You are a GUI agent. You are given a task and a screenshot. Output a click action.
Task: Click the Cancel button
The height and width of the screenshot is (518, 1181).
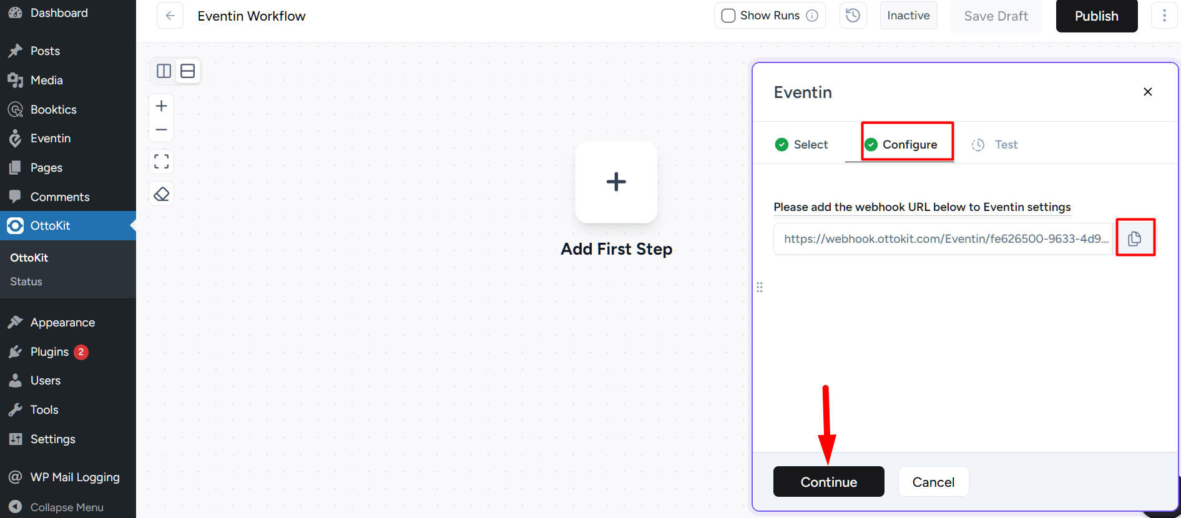click(933, 482)
